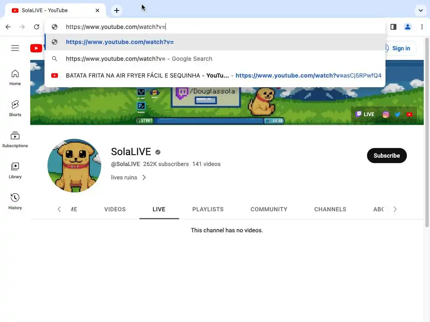430x322 pixels.
Task: Click the YouTube logo icon
Action: coord(36,48)
